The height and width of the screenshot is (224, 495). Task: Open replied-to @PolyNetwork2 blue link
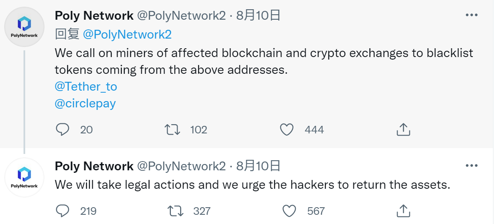pos(127,35)
